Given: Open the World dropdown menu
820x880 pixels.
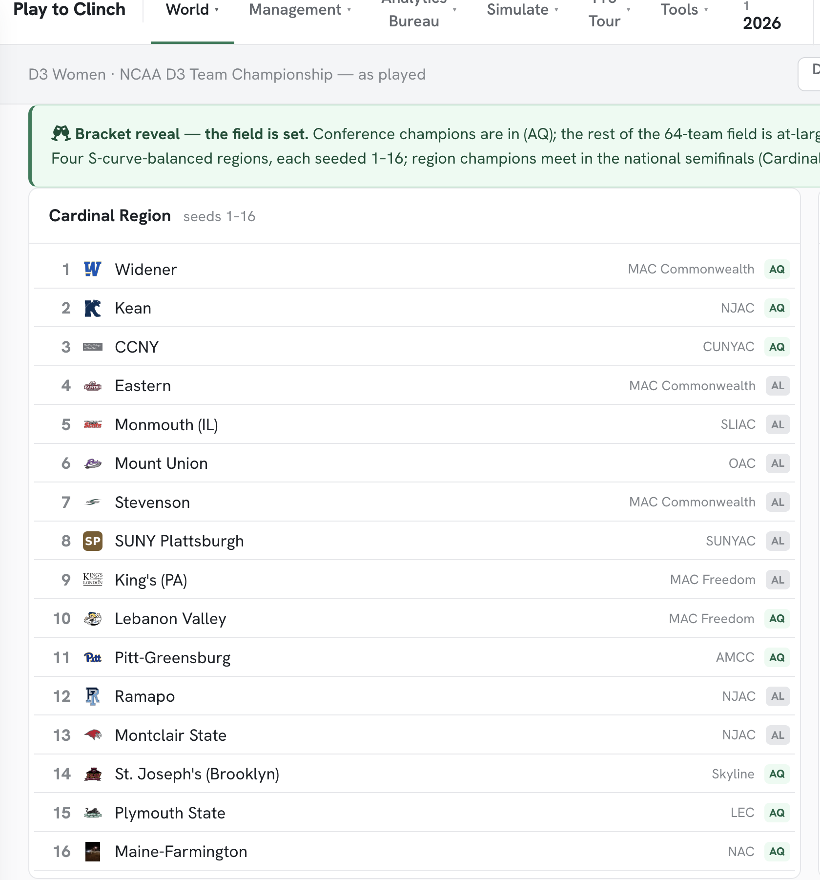Looking at the screenshot, I should point(192,10).
